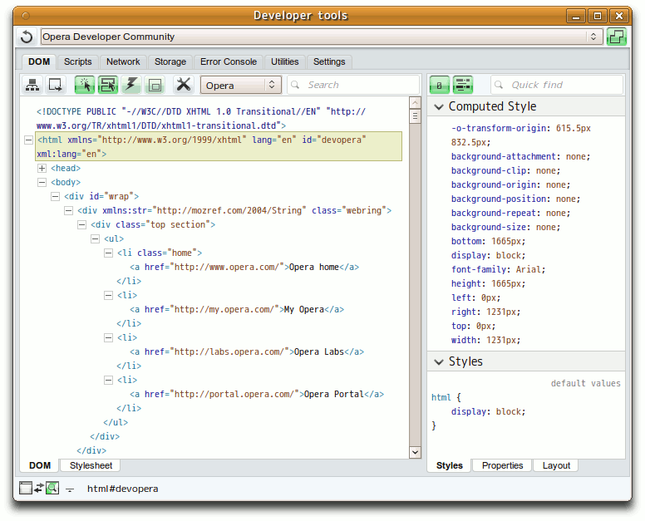Select the top DOM tab
Screen dimensions: 645x521
click(x=39, y=61)
